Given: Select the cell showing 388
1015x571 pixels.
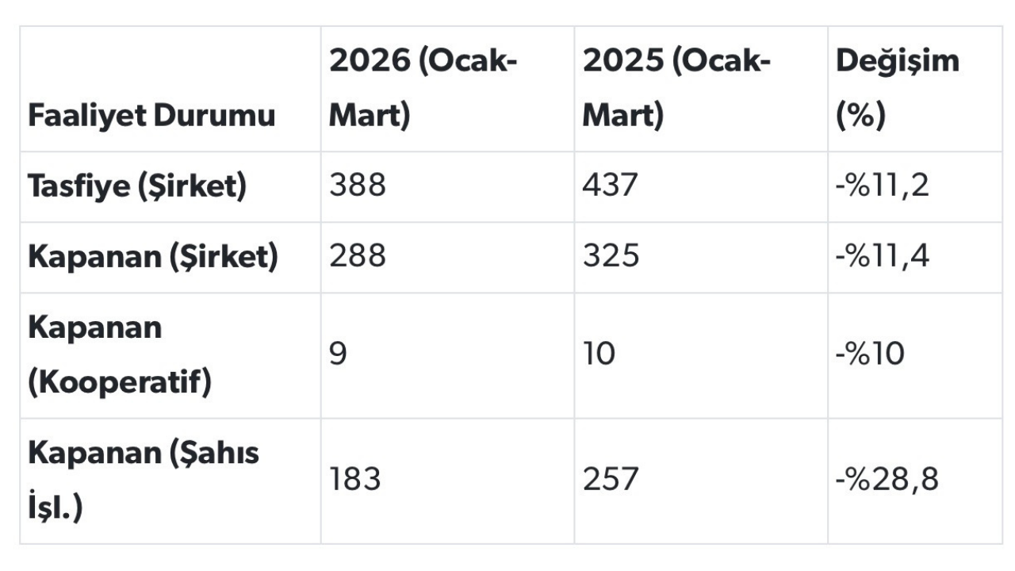Looking at the screenshot, I should click(x=358, y=186).
